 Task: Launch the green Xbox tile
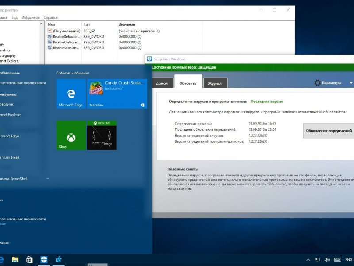point(71,135)
